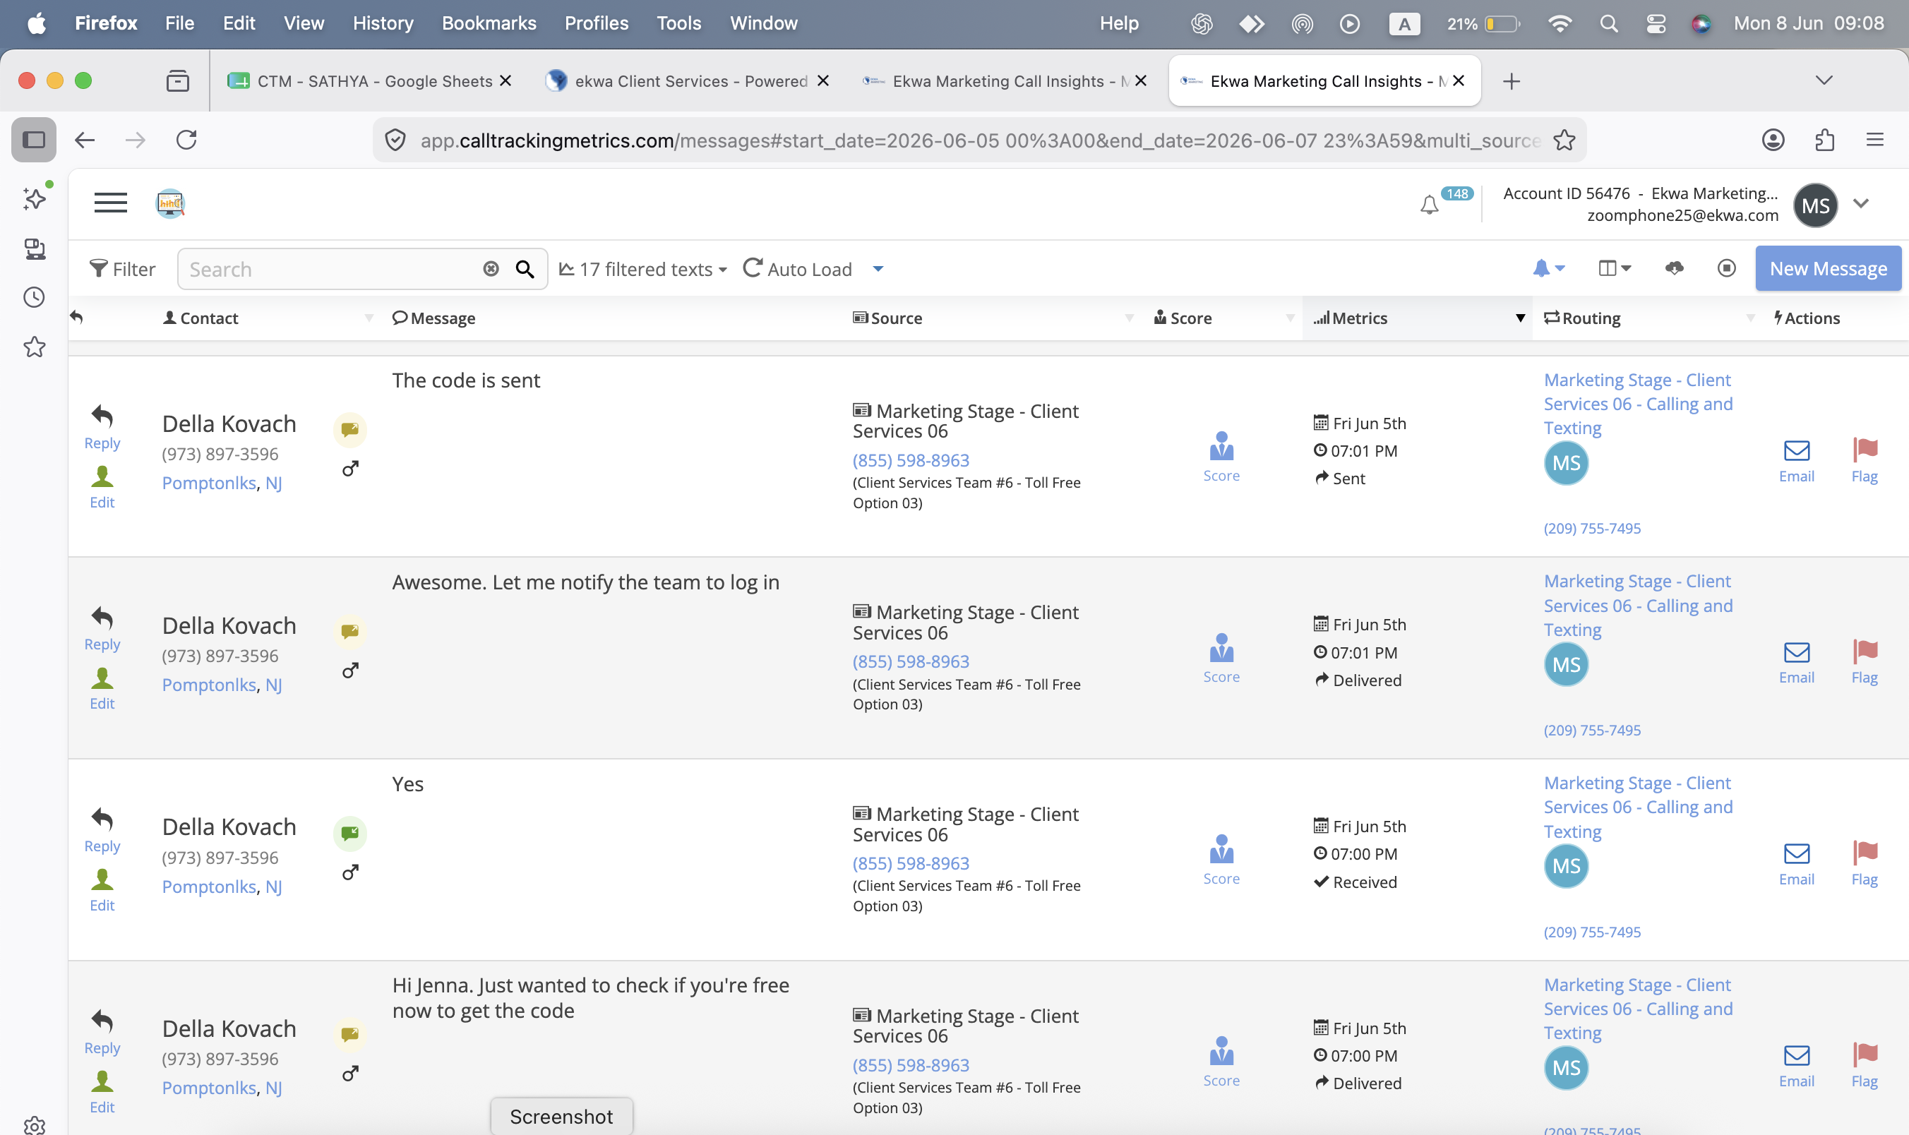Reload the current page

pyautogui.click(x=186, y=140)
